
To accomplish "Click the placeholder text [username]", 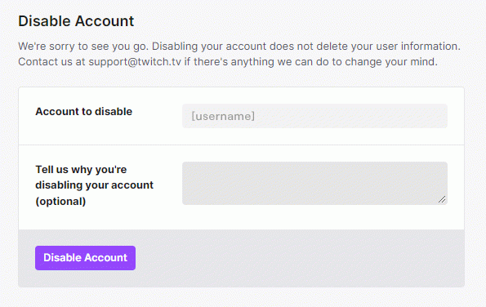I will point(223,116).
